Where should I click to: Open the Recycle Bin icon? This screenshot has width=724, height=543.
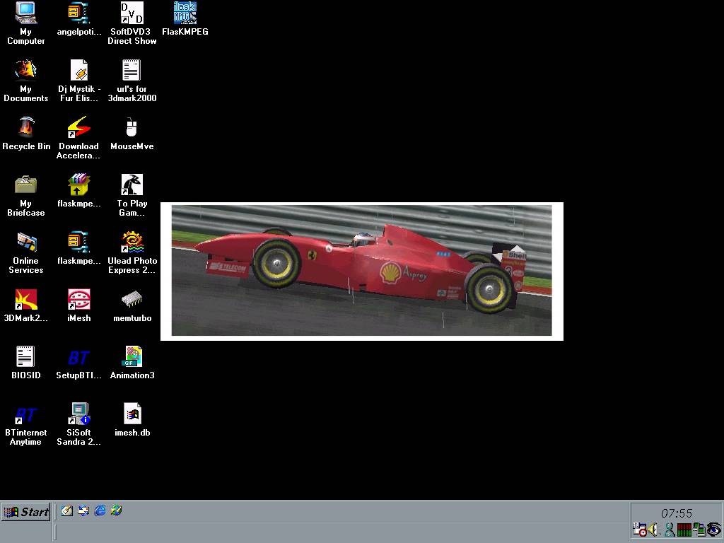coord(26,127)
